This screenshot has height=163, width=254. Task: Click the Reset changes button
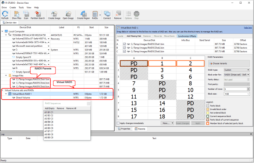(183, 123)
